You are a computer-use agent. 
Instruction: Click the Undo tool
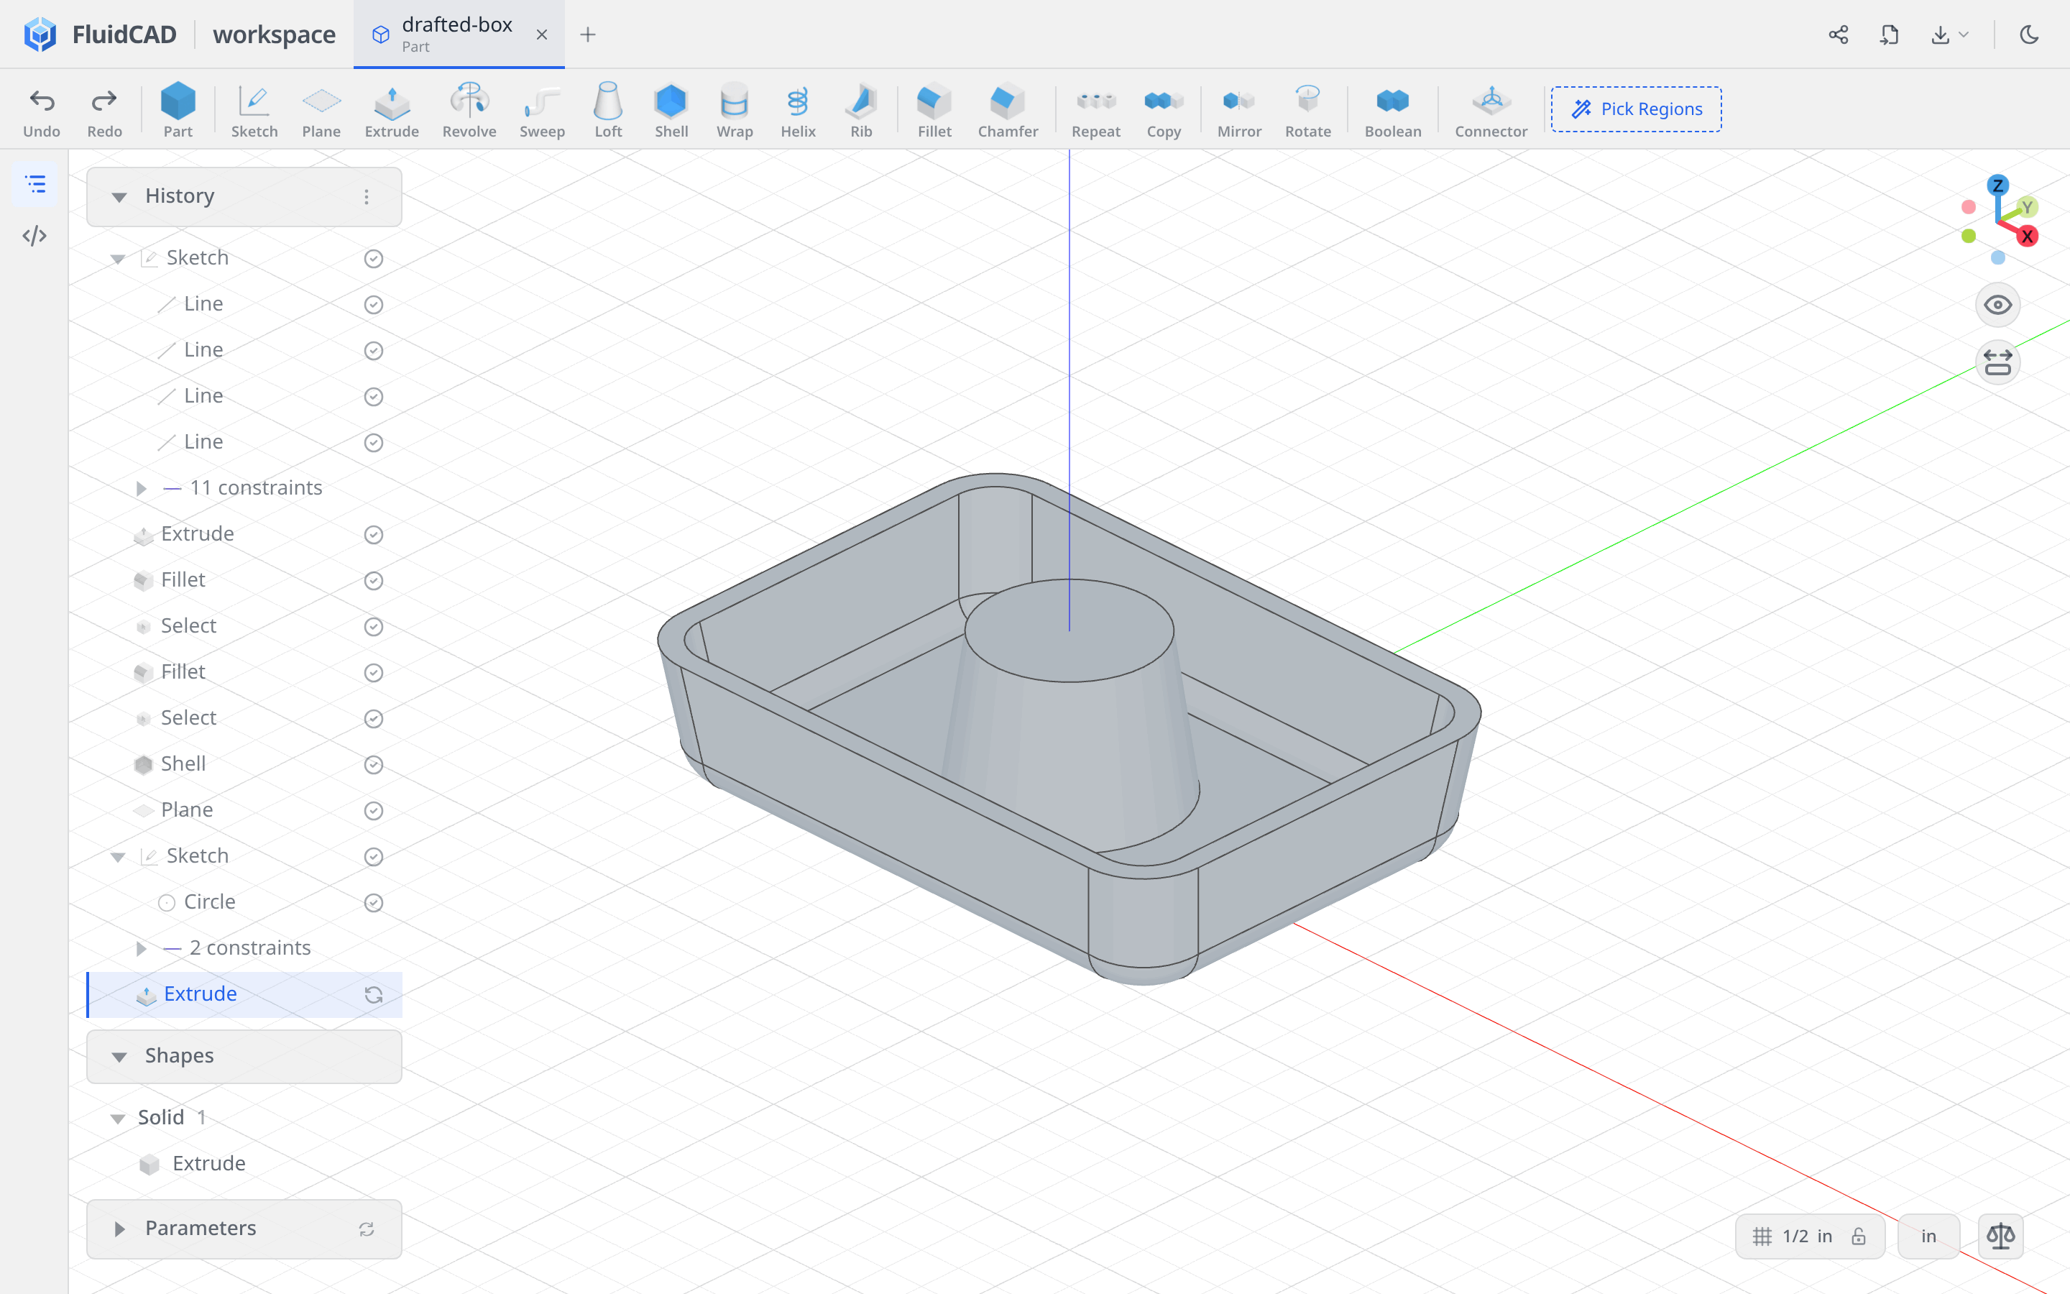(x=41, y=111)
